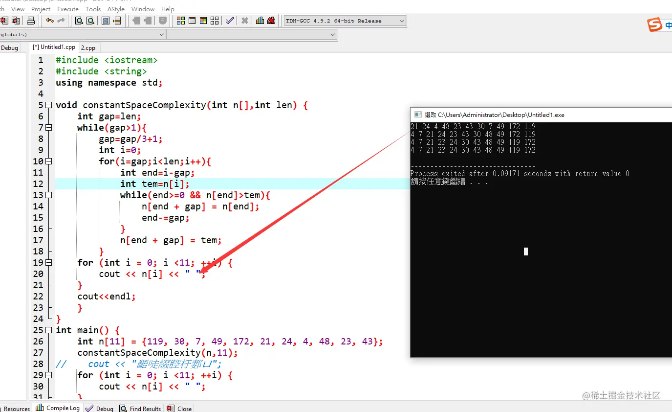Click "Process exited after 0.09171 seconds" console text
Screen dimensions: 672x412
tap(520, 174)
